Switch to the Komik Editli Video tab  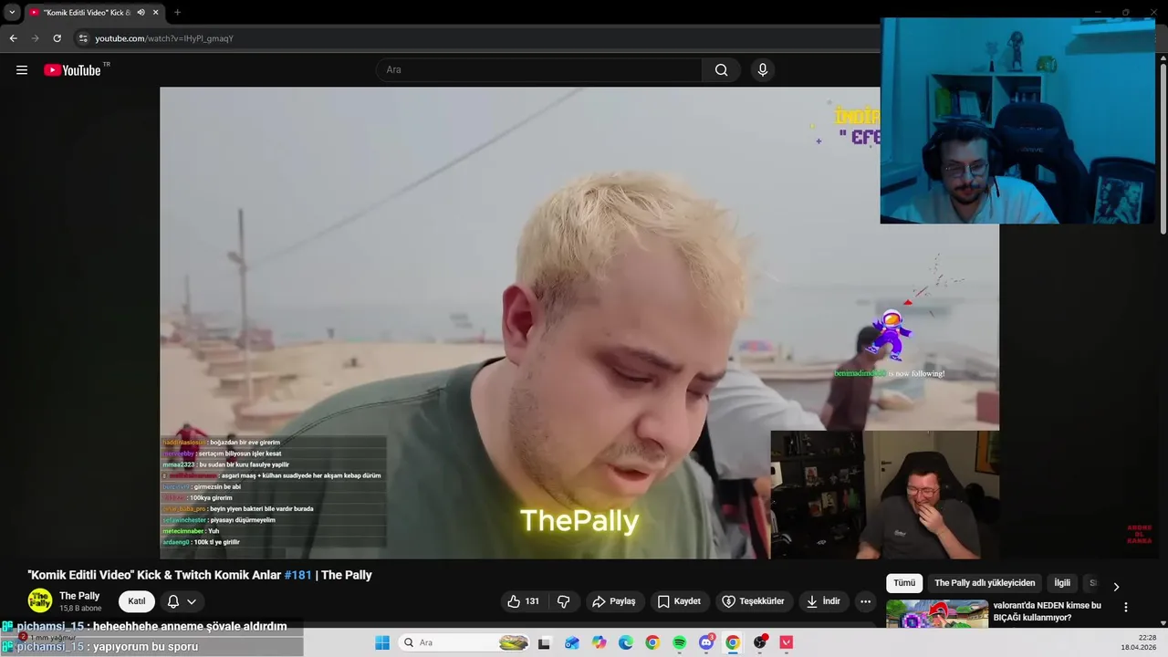point(88,13)
